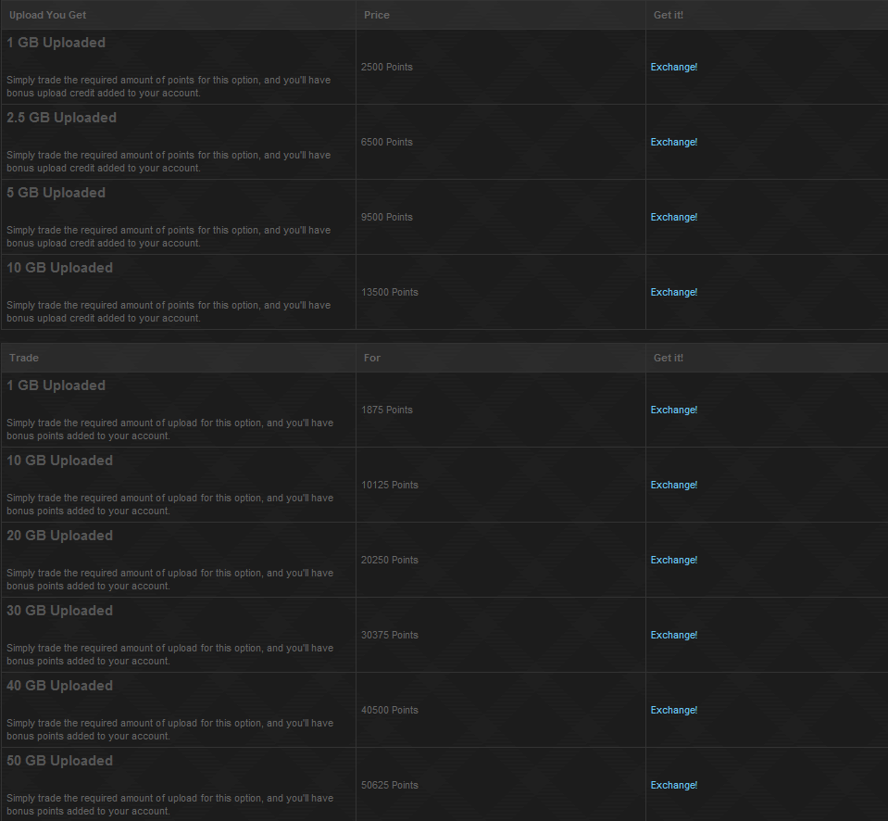The width and height of the screenshot is (888, 821).
Task: Click the '6500 Points' price cell
Action: tap(501, 142)
